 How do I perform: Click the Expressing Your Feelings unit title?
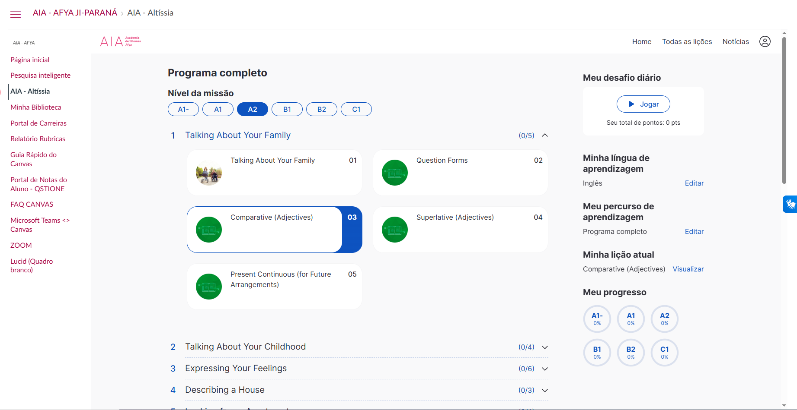coord(236,368)
